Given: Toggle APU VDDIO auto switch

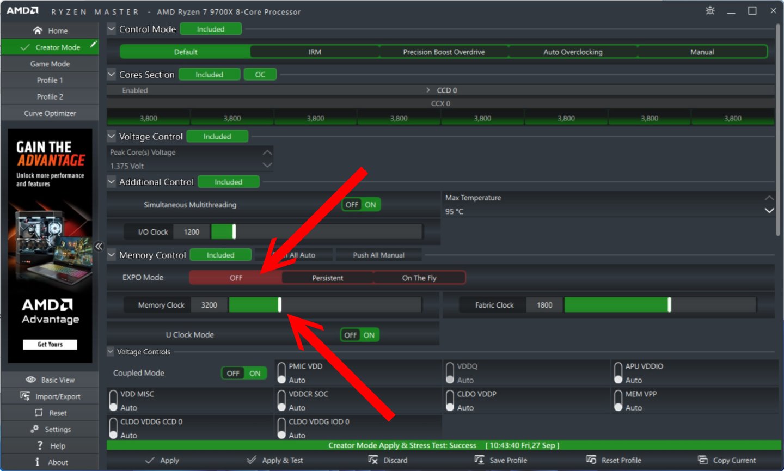Looking at the screenshot, I should click(x=618, y=373).
